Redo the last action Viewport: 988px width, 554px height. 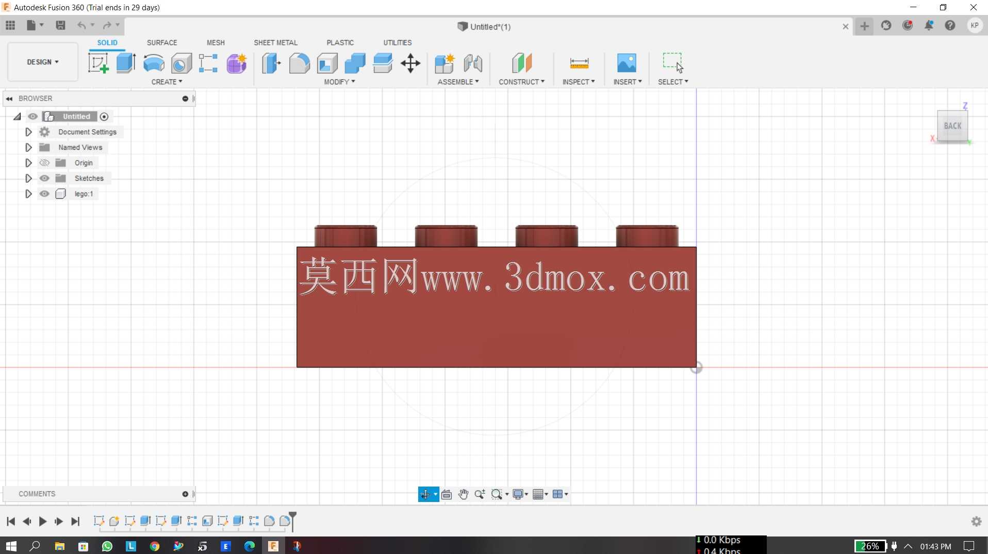107,25
